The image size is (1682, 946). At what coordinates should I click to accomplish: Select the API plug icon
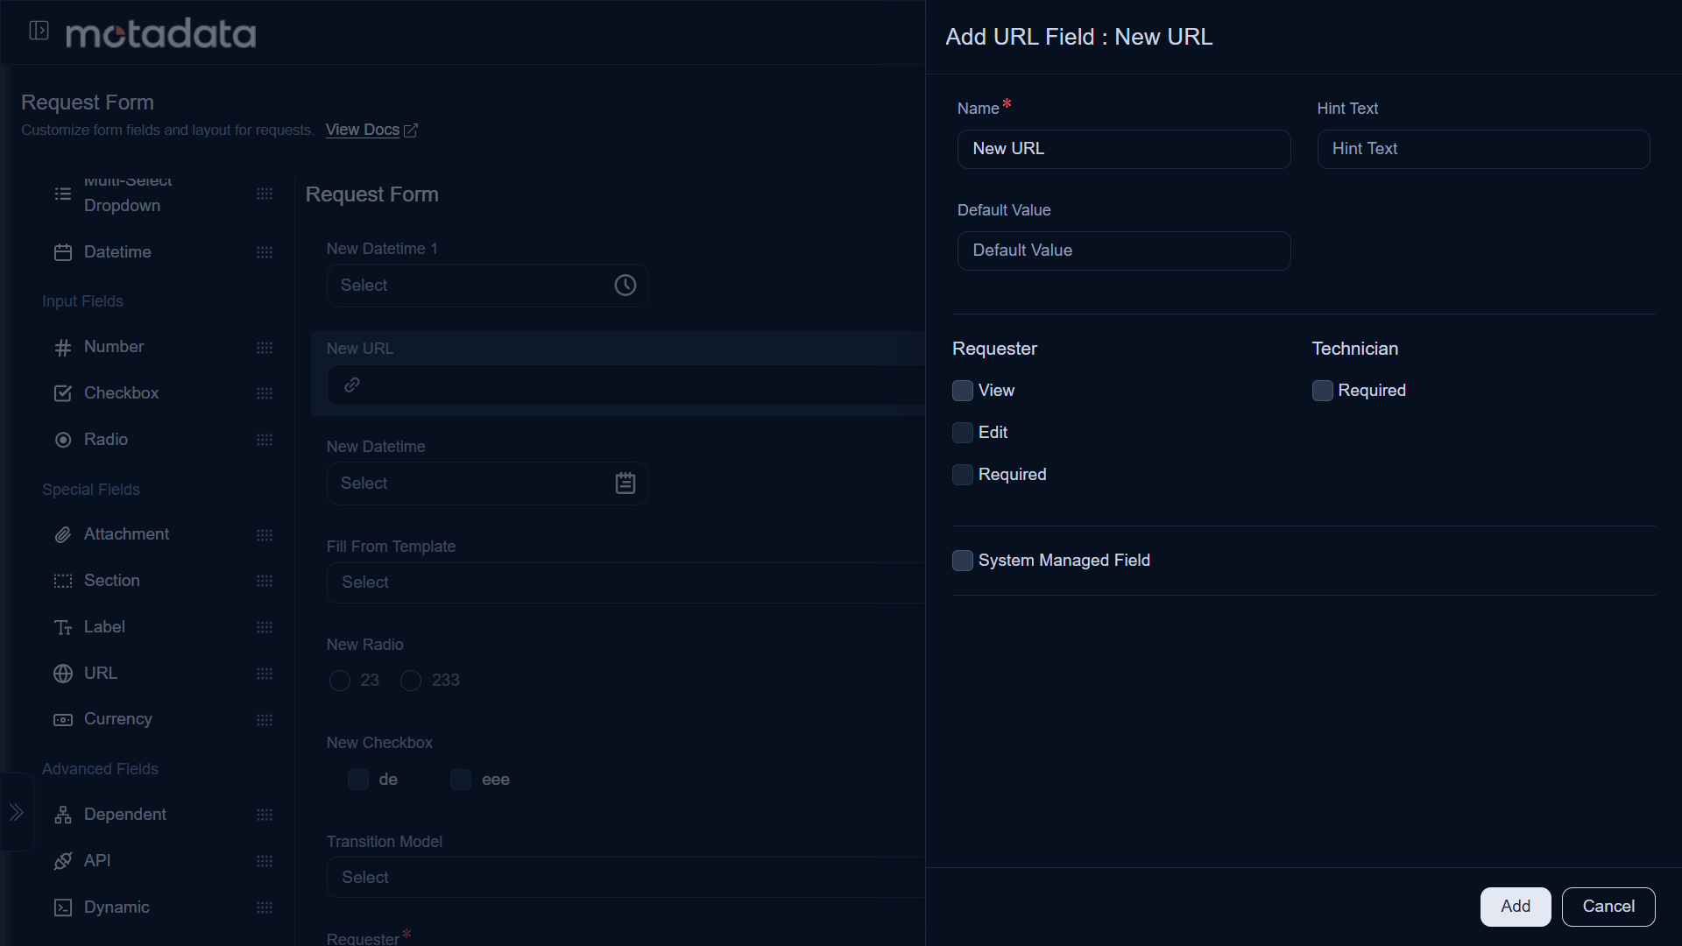click(x=63, y=861)
